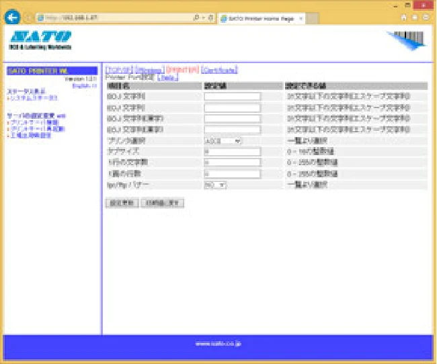Open the プリンタ選択 dropdown
The height and width of the screenshot is (364, 437).
[223, 141]
